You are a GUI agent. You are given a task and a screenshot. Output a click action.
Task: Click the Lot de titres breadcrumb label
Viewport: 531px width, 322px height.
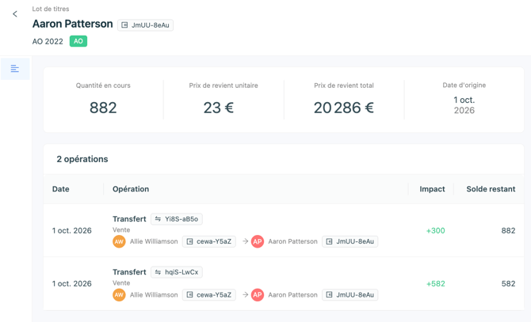click(x=51, y=9)
